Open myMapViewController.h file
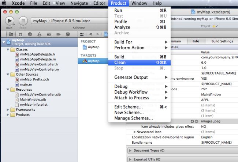Screen dimensions: 238x162 (x=39, y=64)
